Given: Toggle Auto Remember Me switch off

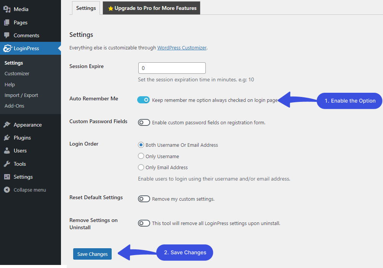Looking at the screenshot, I should pos(143,100).
